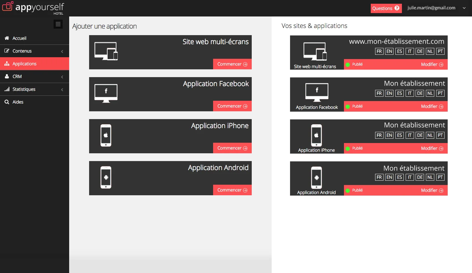The width and height of the screenshot is (472, 273).
Task: Expand the CRM submenu chevron
Action: (x=62, y=77)
